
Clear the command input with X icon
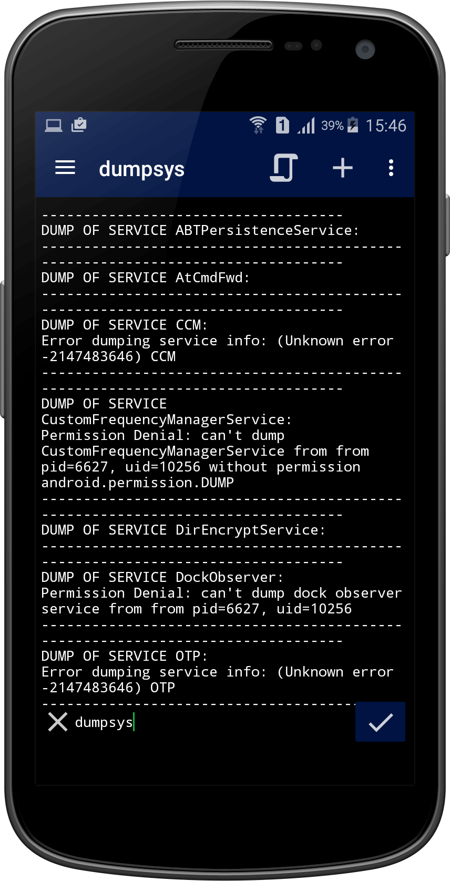coord(58,722)
